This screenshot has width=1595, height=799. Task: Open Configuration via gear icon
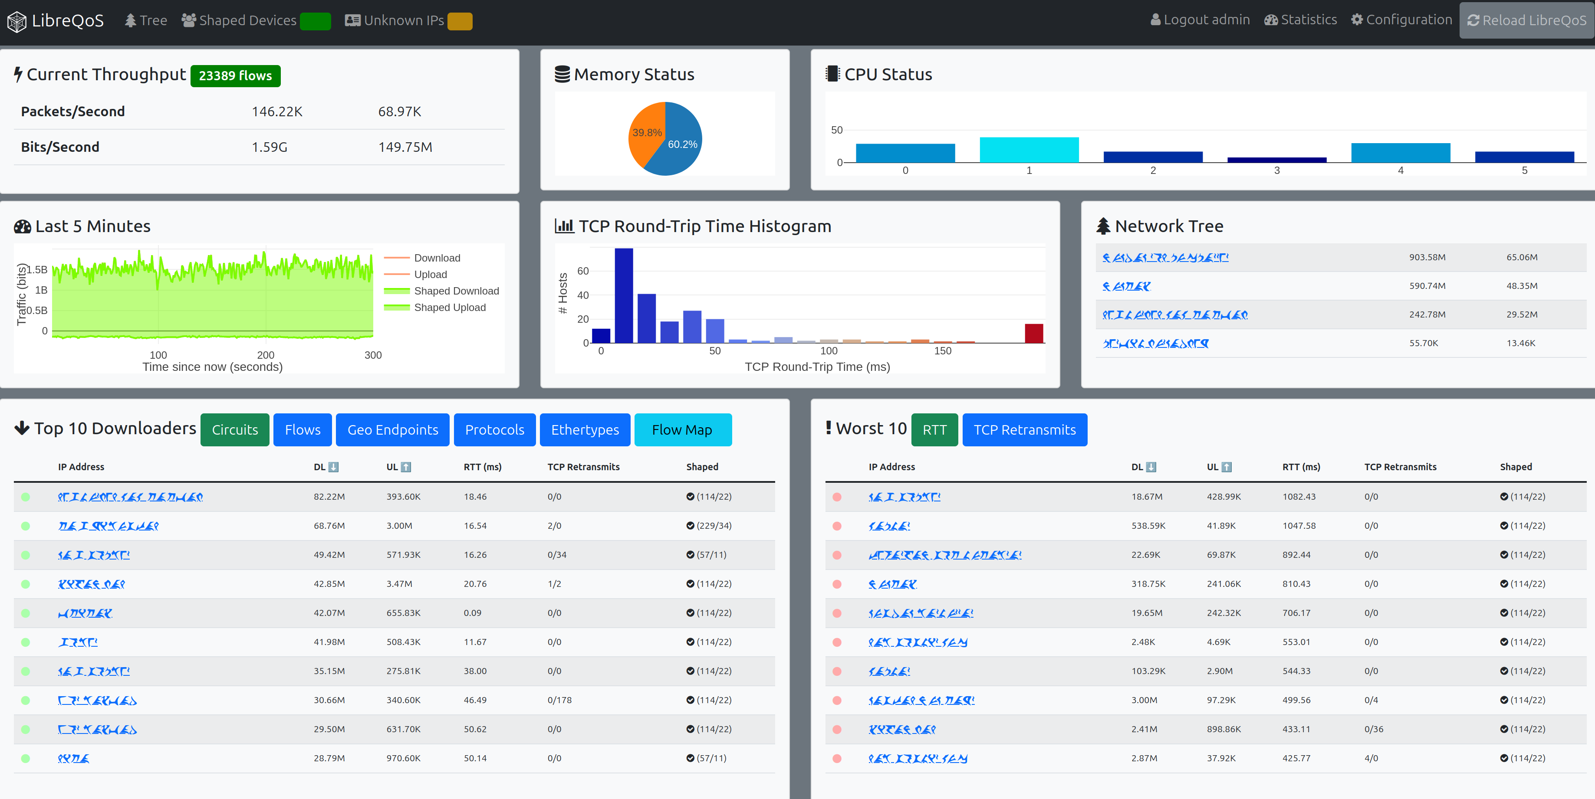pyautogui.click(x=1357, y=20)
